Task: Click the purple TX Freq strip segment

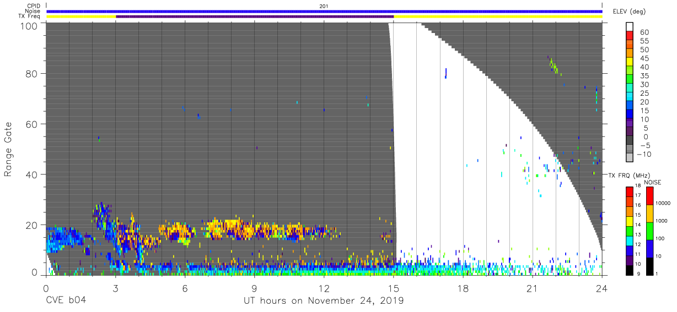Action: 255,17
